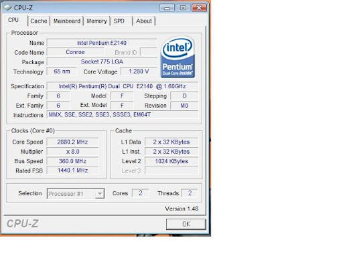Select the CPU tab
The height and width of the screenshot is (274, 343).
15,20
